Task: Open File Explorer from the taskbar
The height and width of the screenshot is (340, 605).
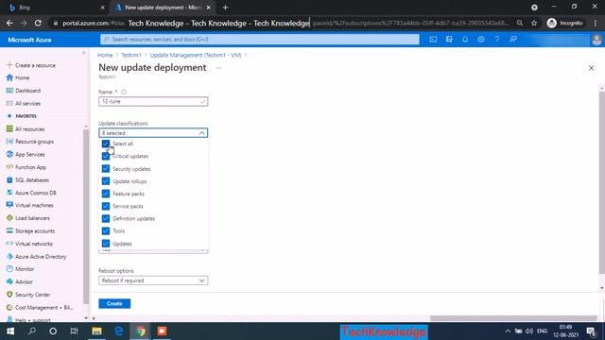Action: coord(96,331)
